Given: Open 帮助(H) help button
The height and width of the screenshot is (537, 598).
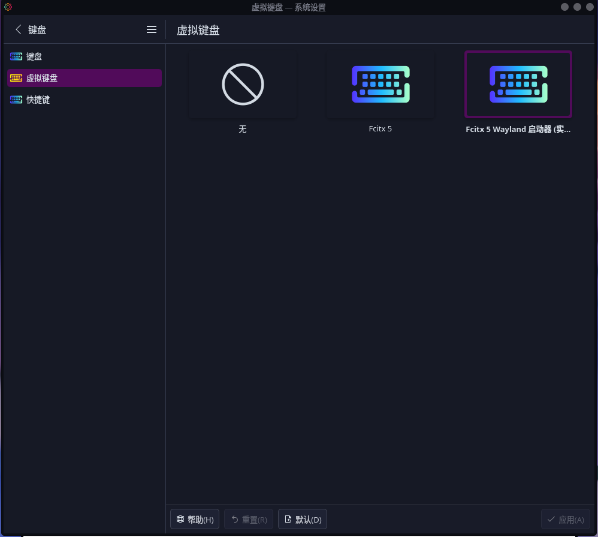Looking at the screenshot, I should click(195, 520).
